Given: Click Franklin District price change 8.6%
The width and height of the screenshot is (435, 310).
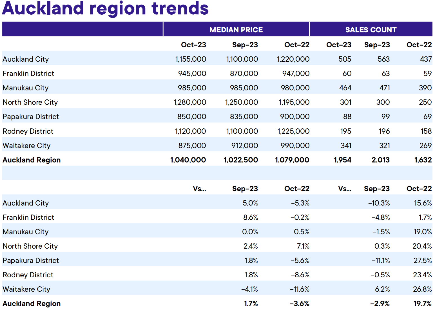Looking at the screenshot, I should click(x=251, y=217).
